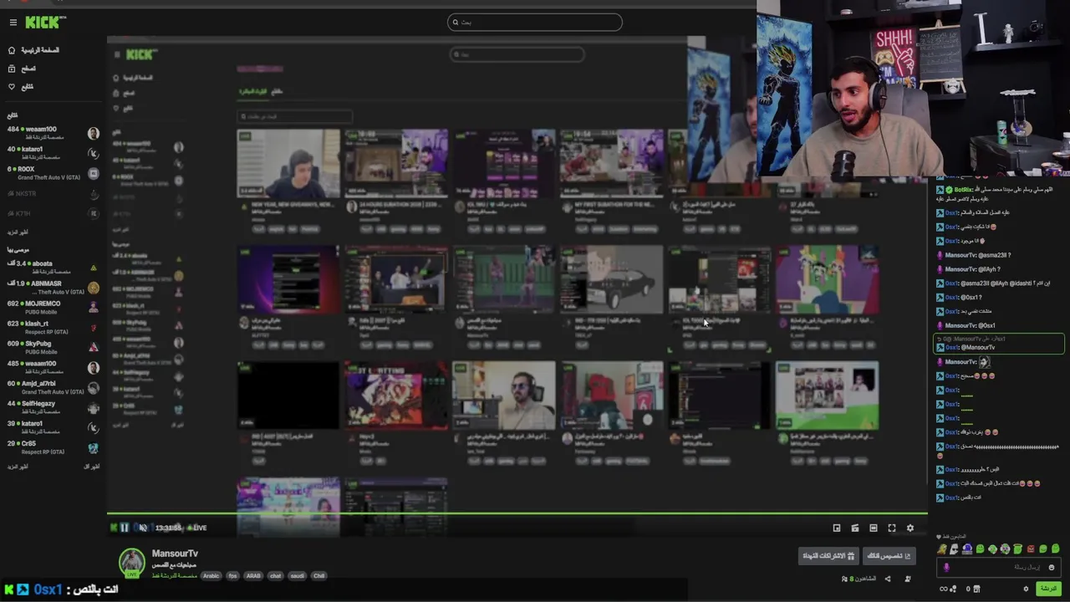Click the purple microphone badge in chat input
Screen dimensions: 1070x602
946,567
